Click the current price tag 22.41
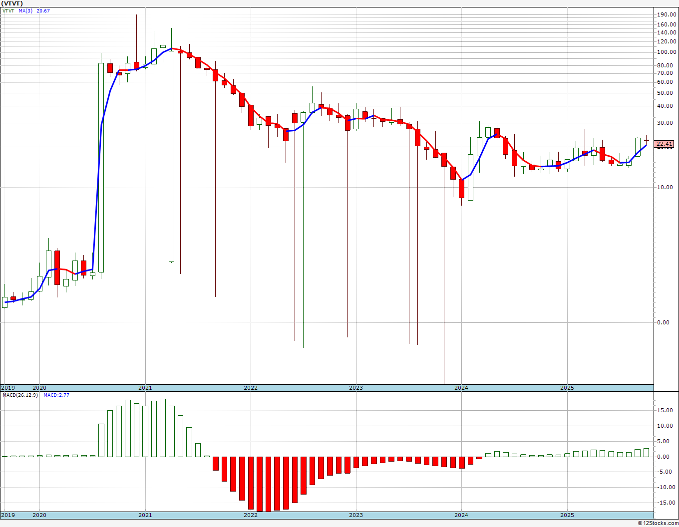679x527 pixels. point(665,144)
